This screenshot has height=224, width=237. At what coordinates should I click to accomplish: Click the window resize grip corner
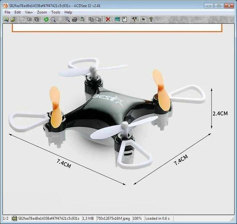232,219
